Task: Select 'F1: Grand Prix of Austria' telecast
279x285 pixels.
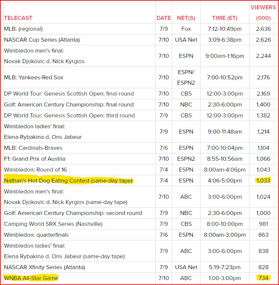Action: pos(35,159)
